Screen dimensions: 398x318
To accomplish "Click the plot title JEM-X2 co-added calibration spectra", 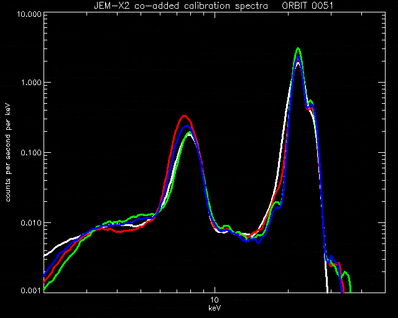I will pos(181,6).
